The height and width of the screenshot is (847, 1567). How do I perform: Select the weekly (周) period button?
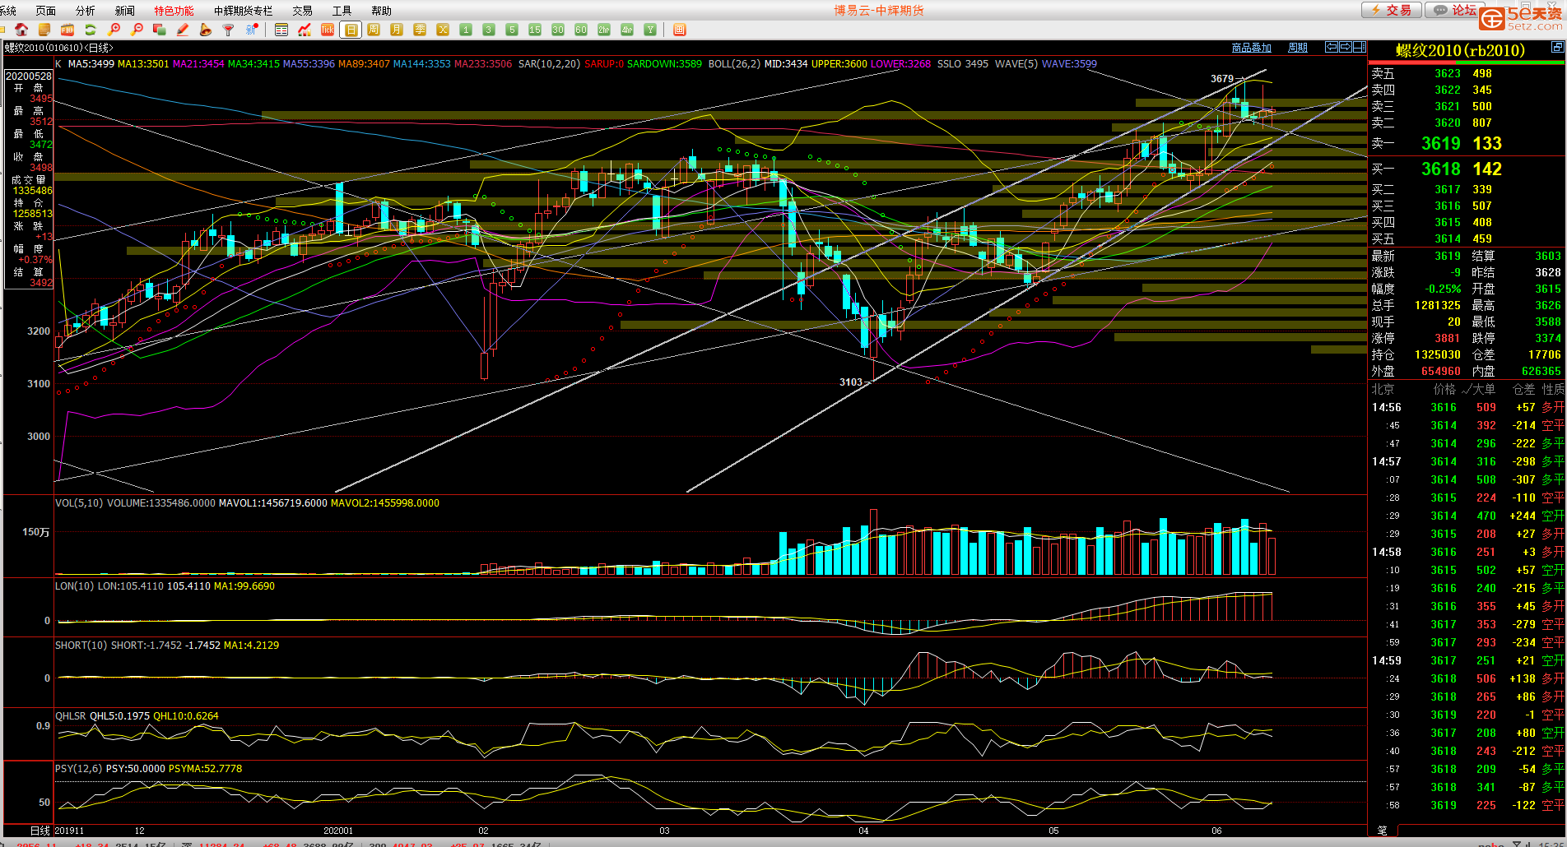pos(374,30)
